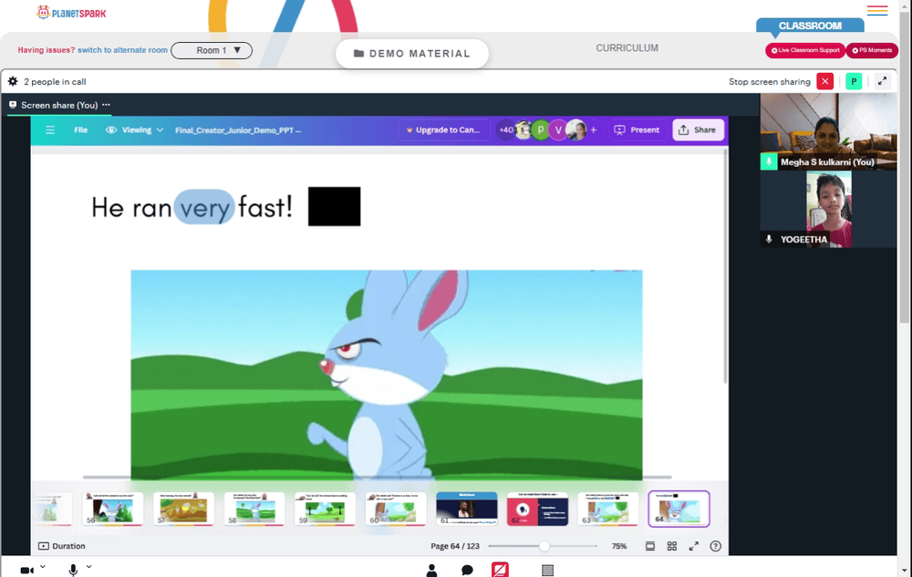This screenshot has height=577, width=912.
Task: Open the CURRICULUM tab
Action: (x=627, y=48)
